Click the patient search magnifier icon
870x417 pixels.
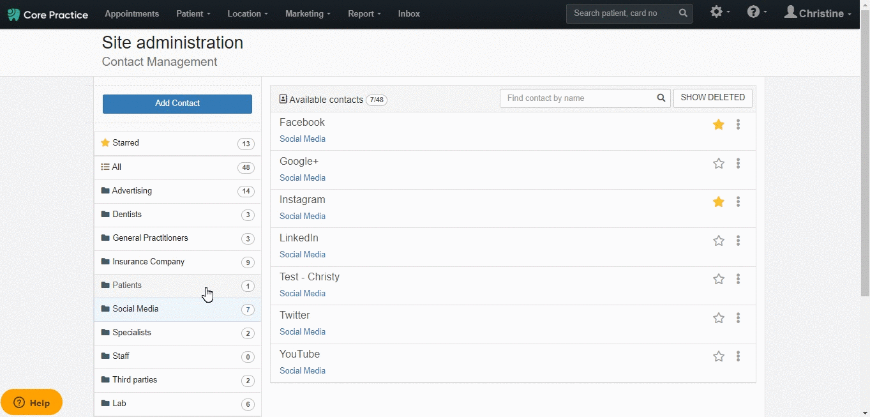tap(683, 13)
